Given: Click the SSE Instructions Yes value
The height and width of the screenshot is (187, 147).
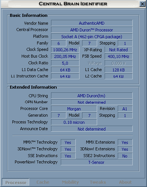Looking at the screenshot, I should pos(68,156).
